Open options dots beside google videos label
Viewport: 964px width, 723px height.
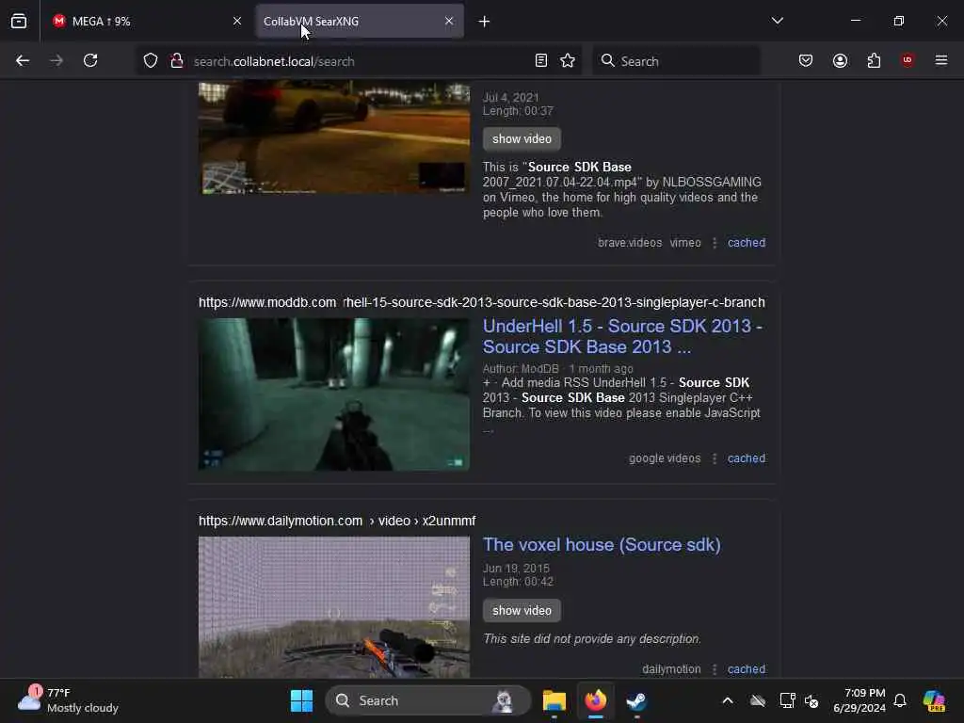715,458
